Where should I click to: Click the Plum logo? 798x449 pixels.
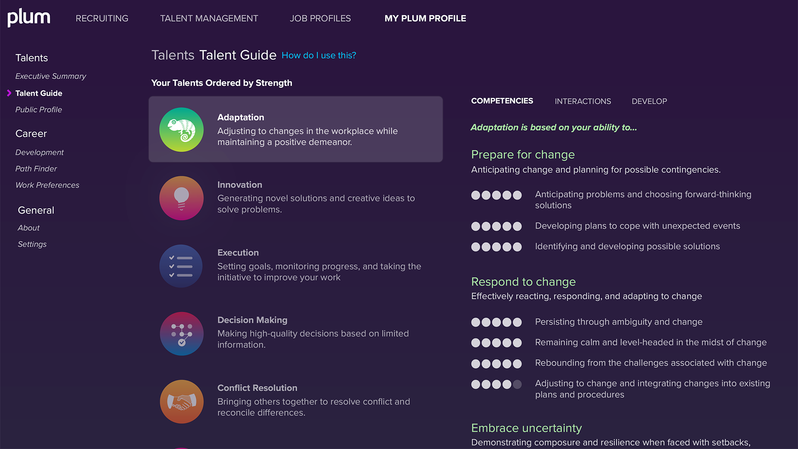(29, 17)
